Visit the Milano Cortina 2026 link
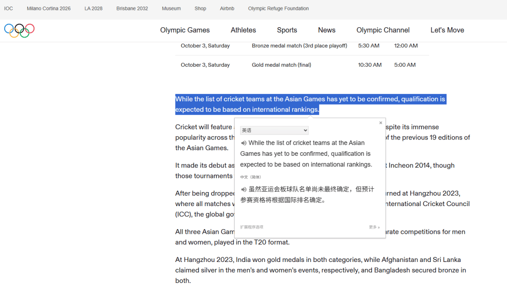507x292 pixels. pos(49,8)
